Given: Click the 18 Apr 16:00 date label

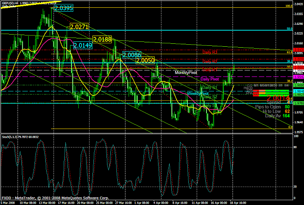Looking at the screenshot, I should pyautogui.click(x=238, y=203).
